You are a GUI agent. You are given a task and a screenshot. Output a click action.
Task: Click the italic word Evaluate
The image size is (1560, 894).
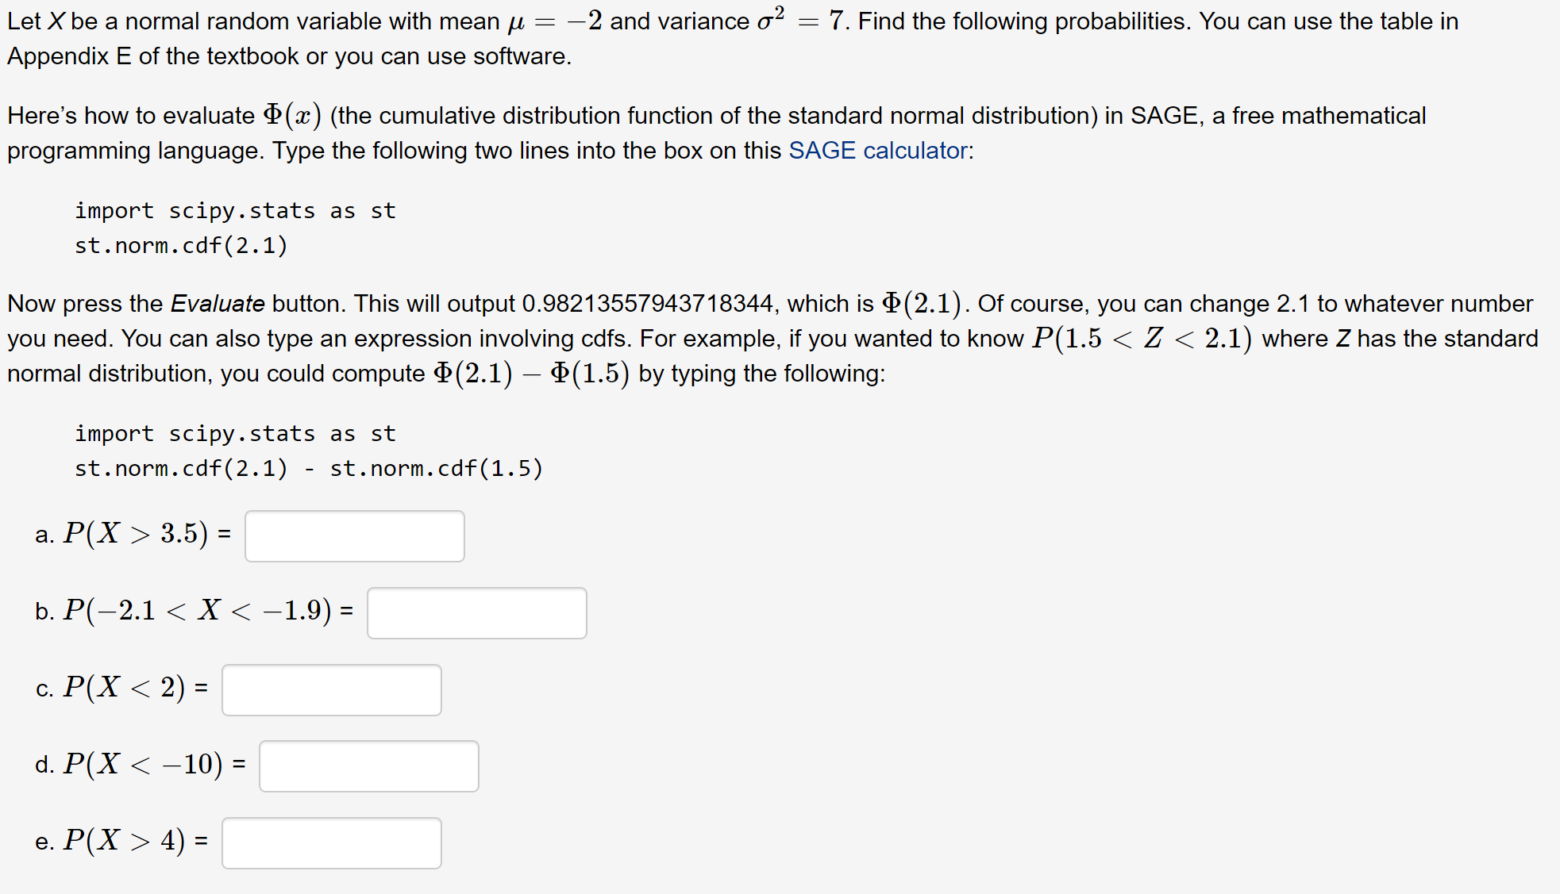click(218, 304)
